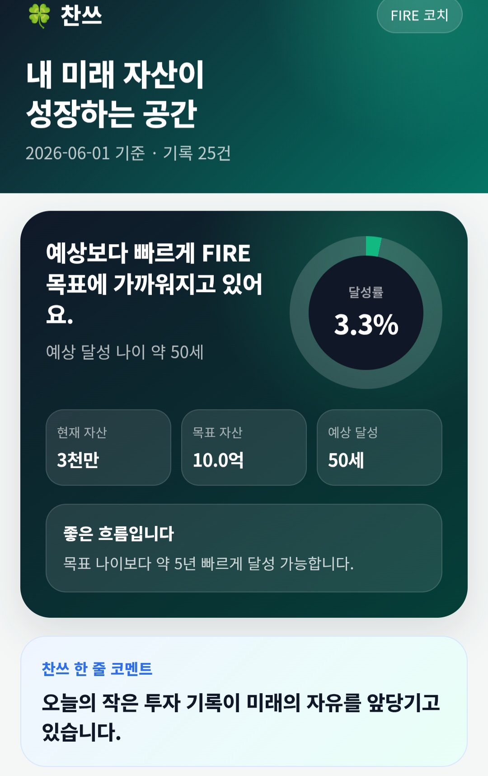The width and height of the screenshot is (488, 776).
Task: Click the 3.3% value in the ring center
Action: pyautogui.click(x=366, y=325)
